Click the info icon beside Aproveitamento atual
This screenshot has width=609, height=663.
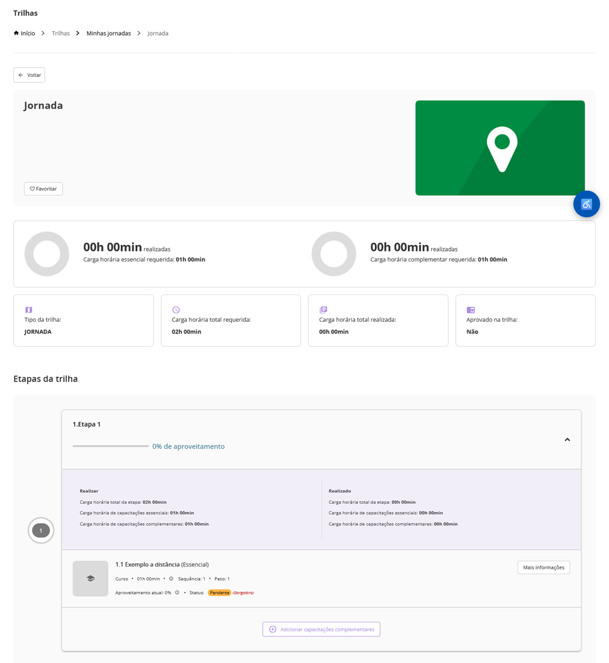177,593
